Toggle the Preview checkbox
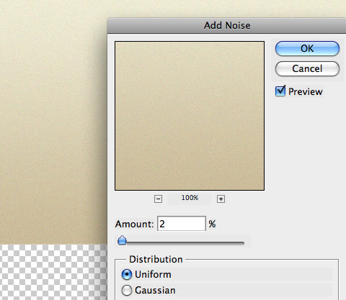346x300 pixels. (280, 91)
